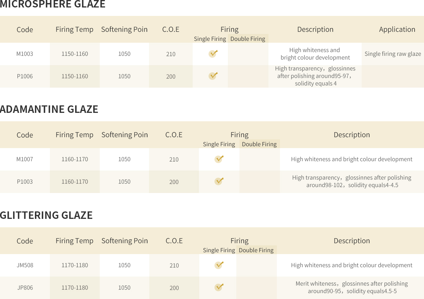Image resolution: width=424 pixels, height=299 pixels.
Task: Click the single firing checkmark for JM508
Action: point(219,265)
